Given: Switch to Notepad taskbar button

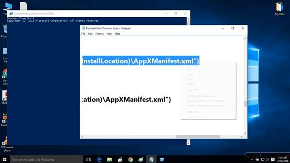Looking at the screenshot, I should (x=151, y=159).
